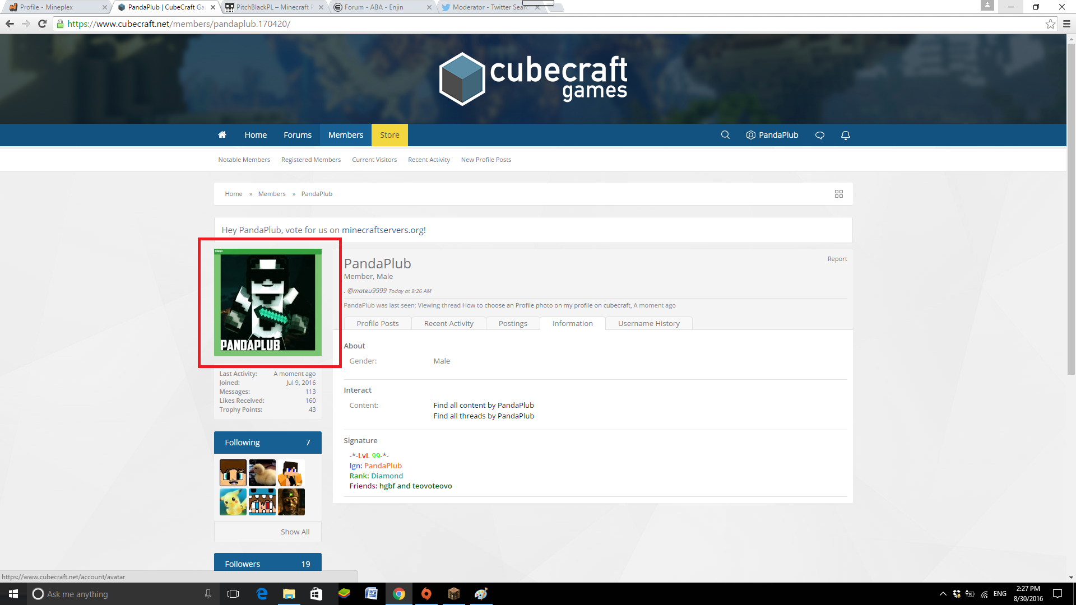Click Show All under Following
This screenshot has width=1076, height=605.
(x=295, y=532)
